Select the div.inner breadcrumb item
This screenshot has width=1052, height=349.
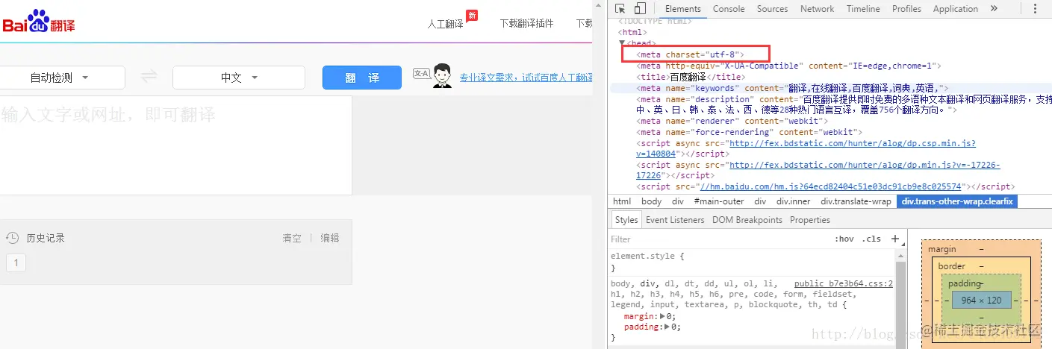click(x=793, y=201)
